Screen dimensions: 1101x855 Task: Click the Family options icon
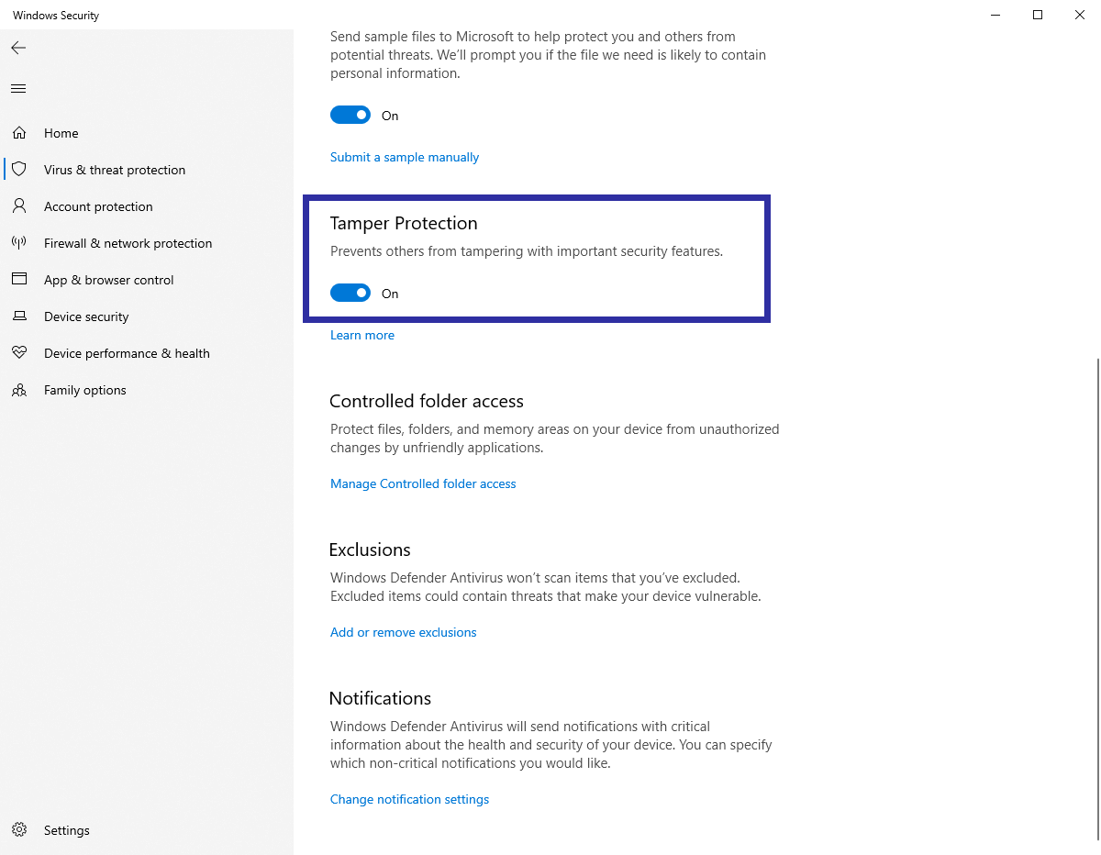18,389
